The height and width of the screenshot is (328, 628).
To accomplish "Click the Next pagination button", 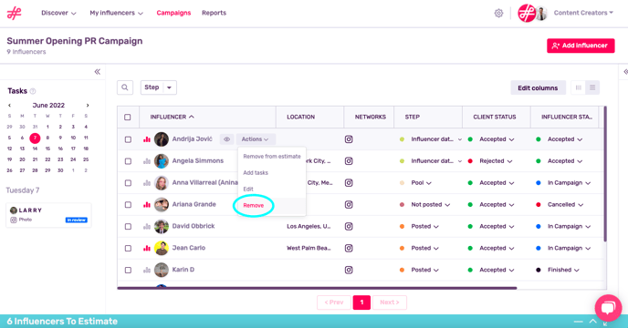I will [390, 302].
